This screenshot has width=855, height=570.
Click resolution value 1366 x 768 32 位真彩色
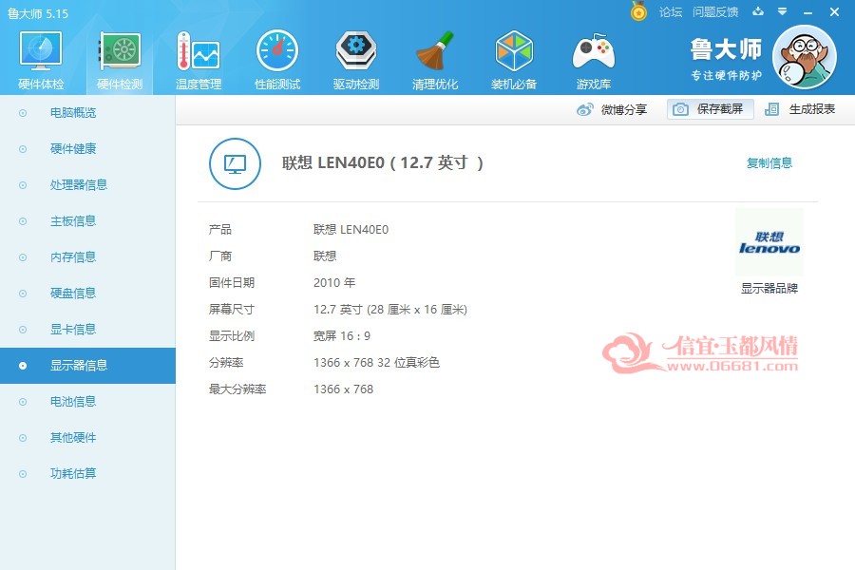376,363
